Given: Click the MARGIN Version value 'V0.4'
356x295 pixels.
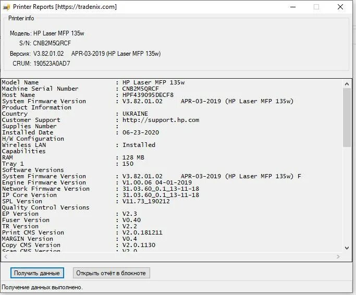Looking at the screenshot, I should click(x=130, y=239).
